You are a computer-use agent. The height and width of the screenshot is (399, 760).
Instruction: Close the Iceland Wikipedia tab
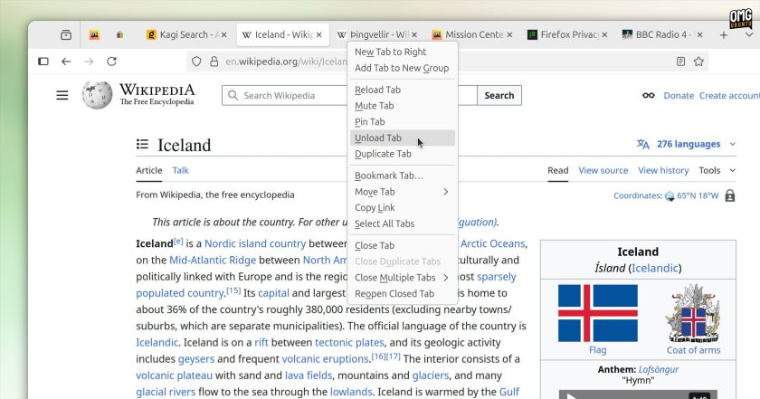(318, 35)
